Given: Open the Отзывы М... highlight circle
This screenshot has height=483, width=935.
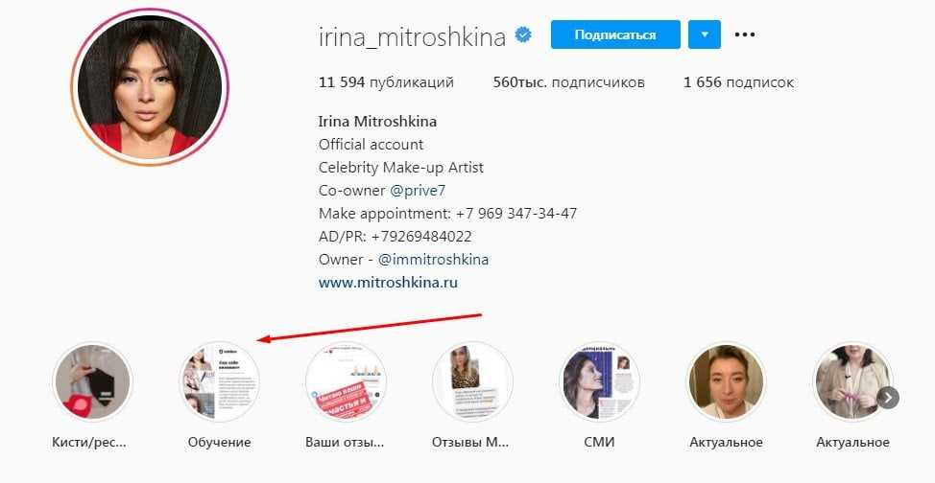Looking at the screenshot, I should pyautogui.click(x=472, y=381).
